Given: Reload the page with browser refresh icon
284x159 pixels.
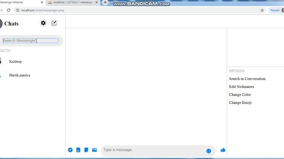Looking at the screenshot, I should click(x=8, y=10).
